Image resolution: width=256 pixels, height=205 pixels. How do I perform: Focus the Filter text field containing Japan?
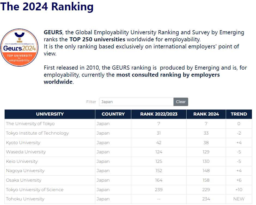pos(136,102)
